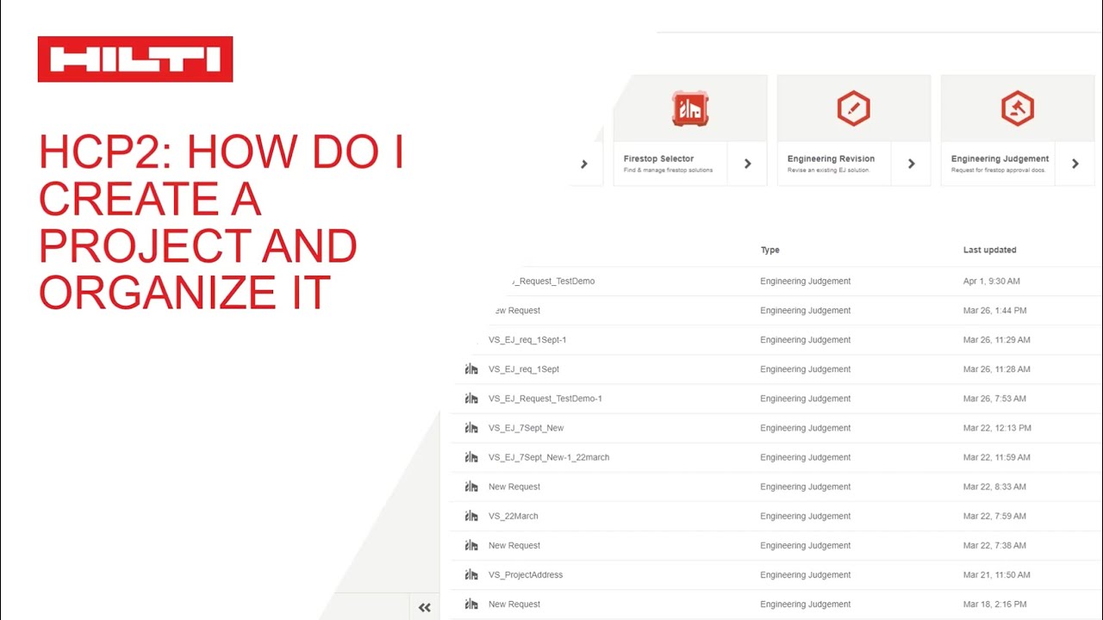Open VS_EJ_req_1Sept-1 project entry

pyautogui.click(x=527, y=340)
